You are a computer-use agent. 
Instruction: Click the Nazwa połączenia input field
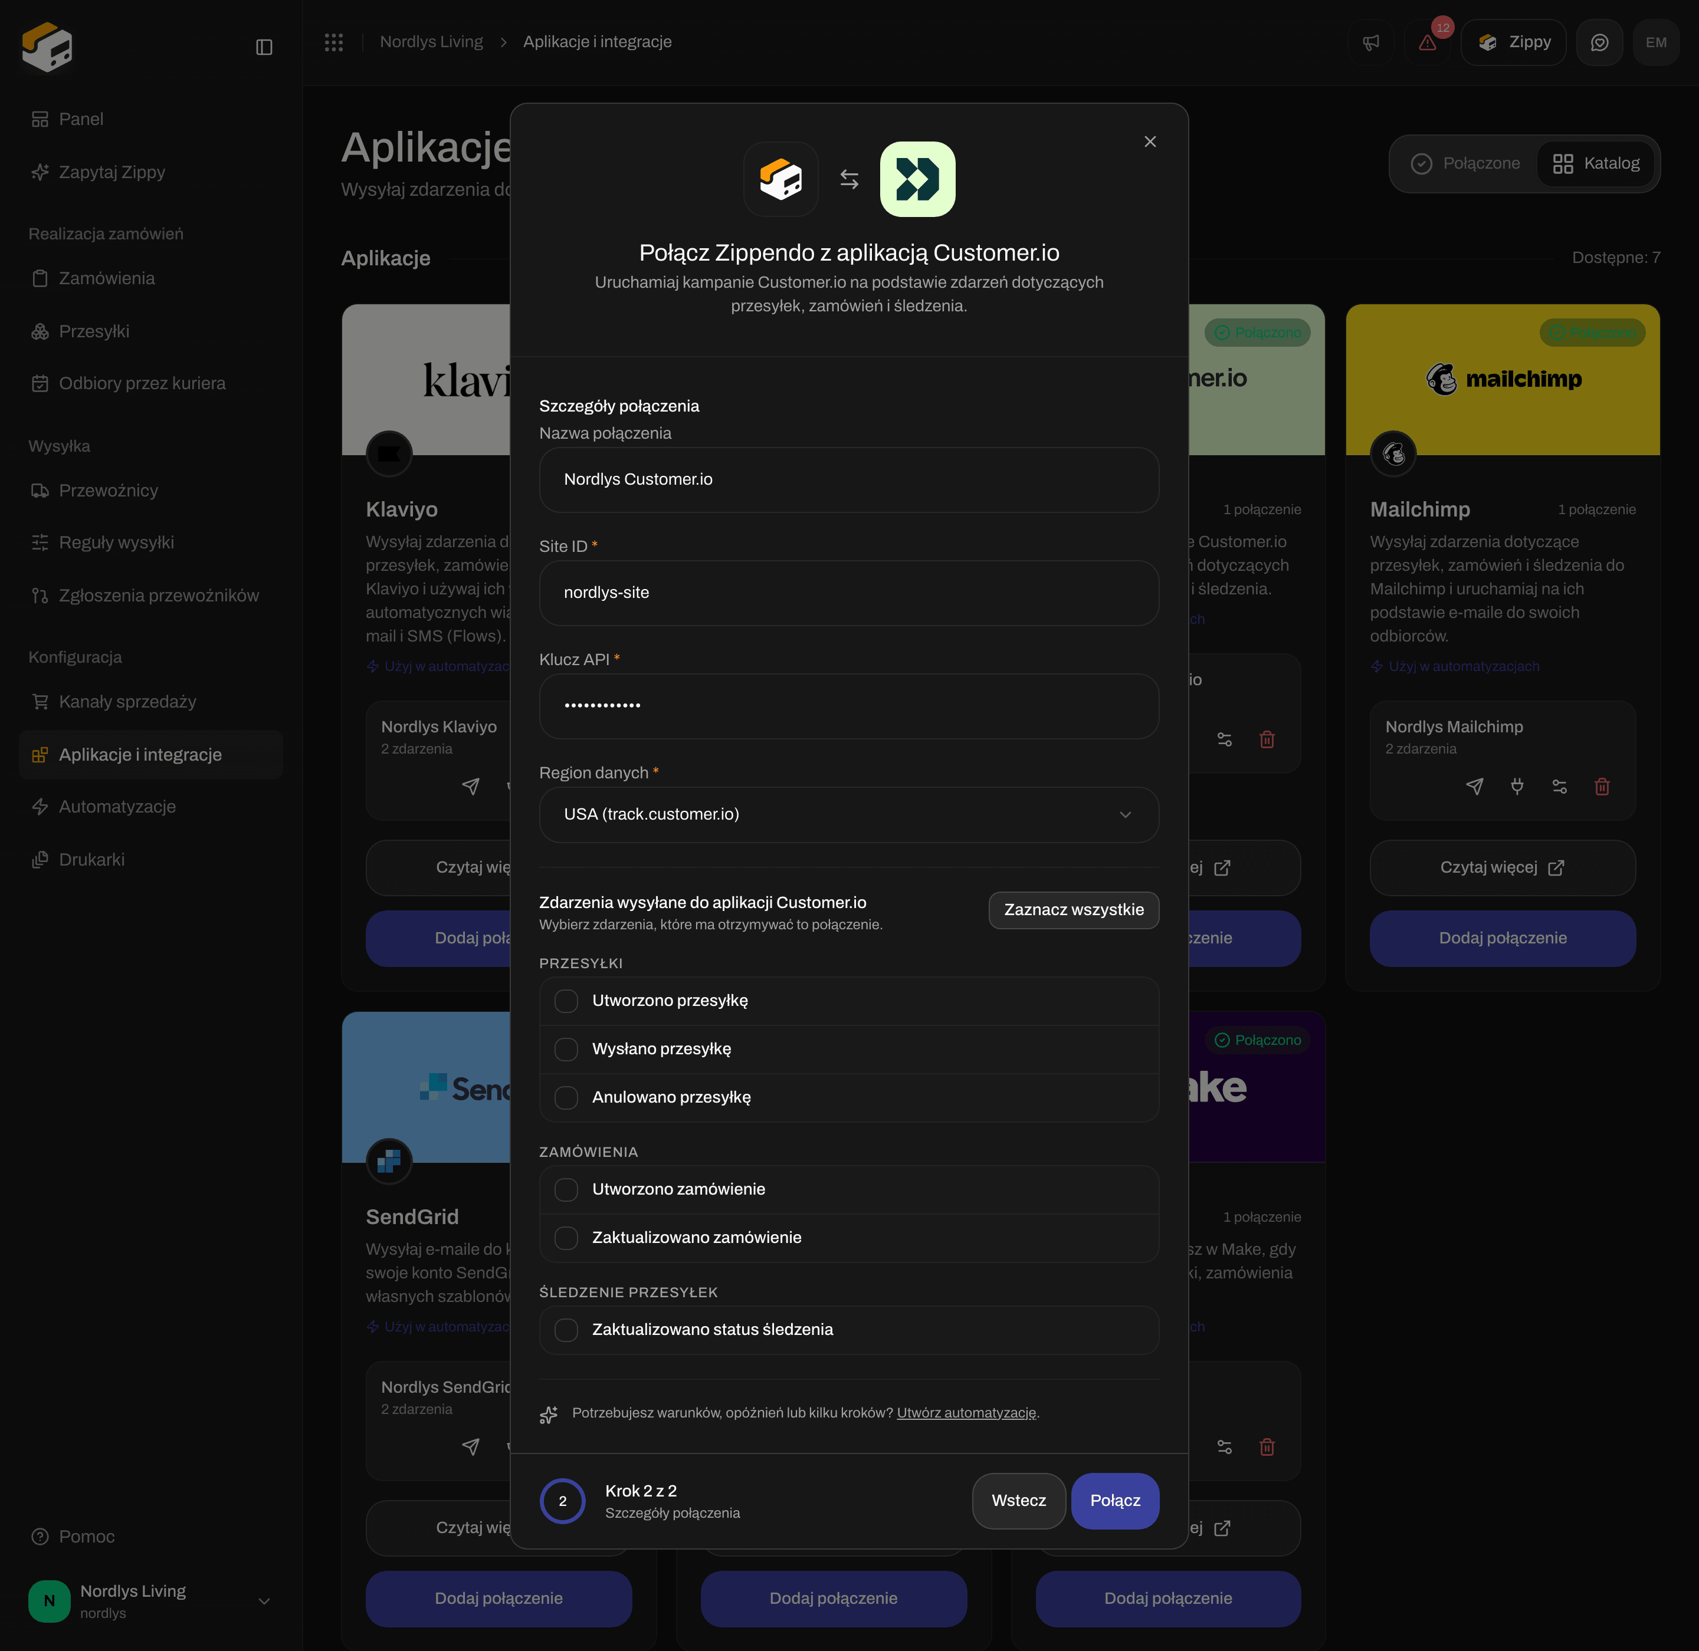(x=849, y=479)
